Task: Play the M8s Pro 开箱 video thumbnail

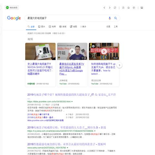Action: tap(72, 51)
